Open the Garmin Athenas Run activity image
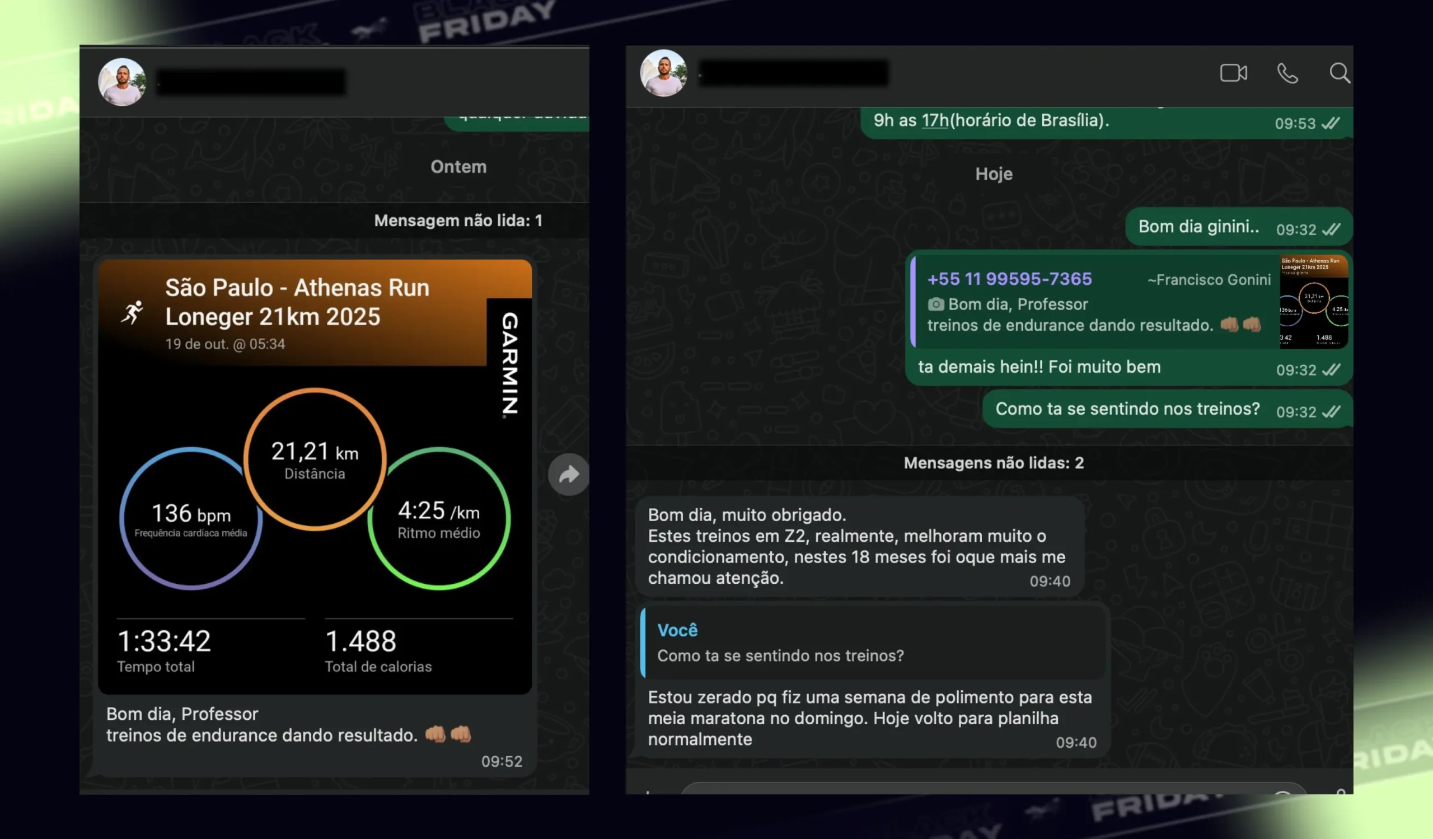Screen dimensions: 1433x839 [315, 476]
